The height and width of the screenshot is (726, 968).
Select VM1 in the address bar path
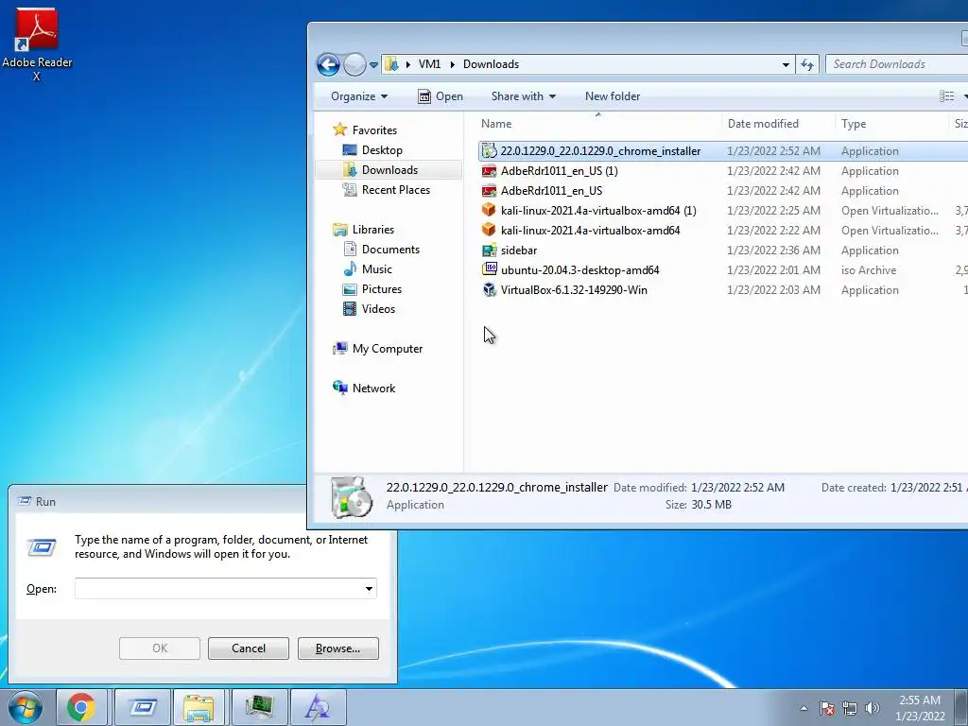coord(430,64)
